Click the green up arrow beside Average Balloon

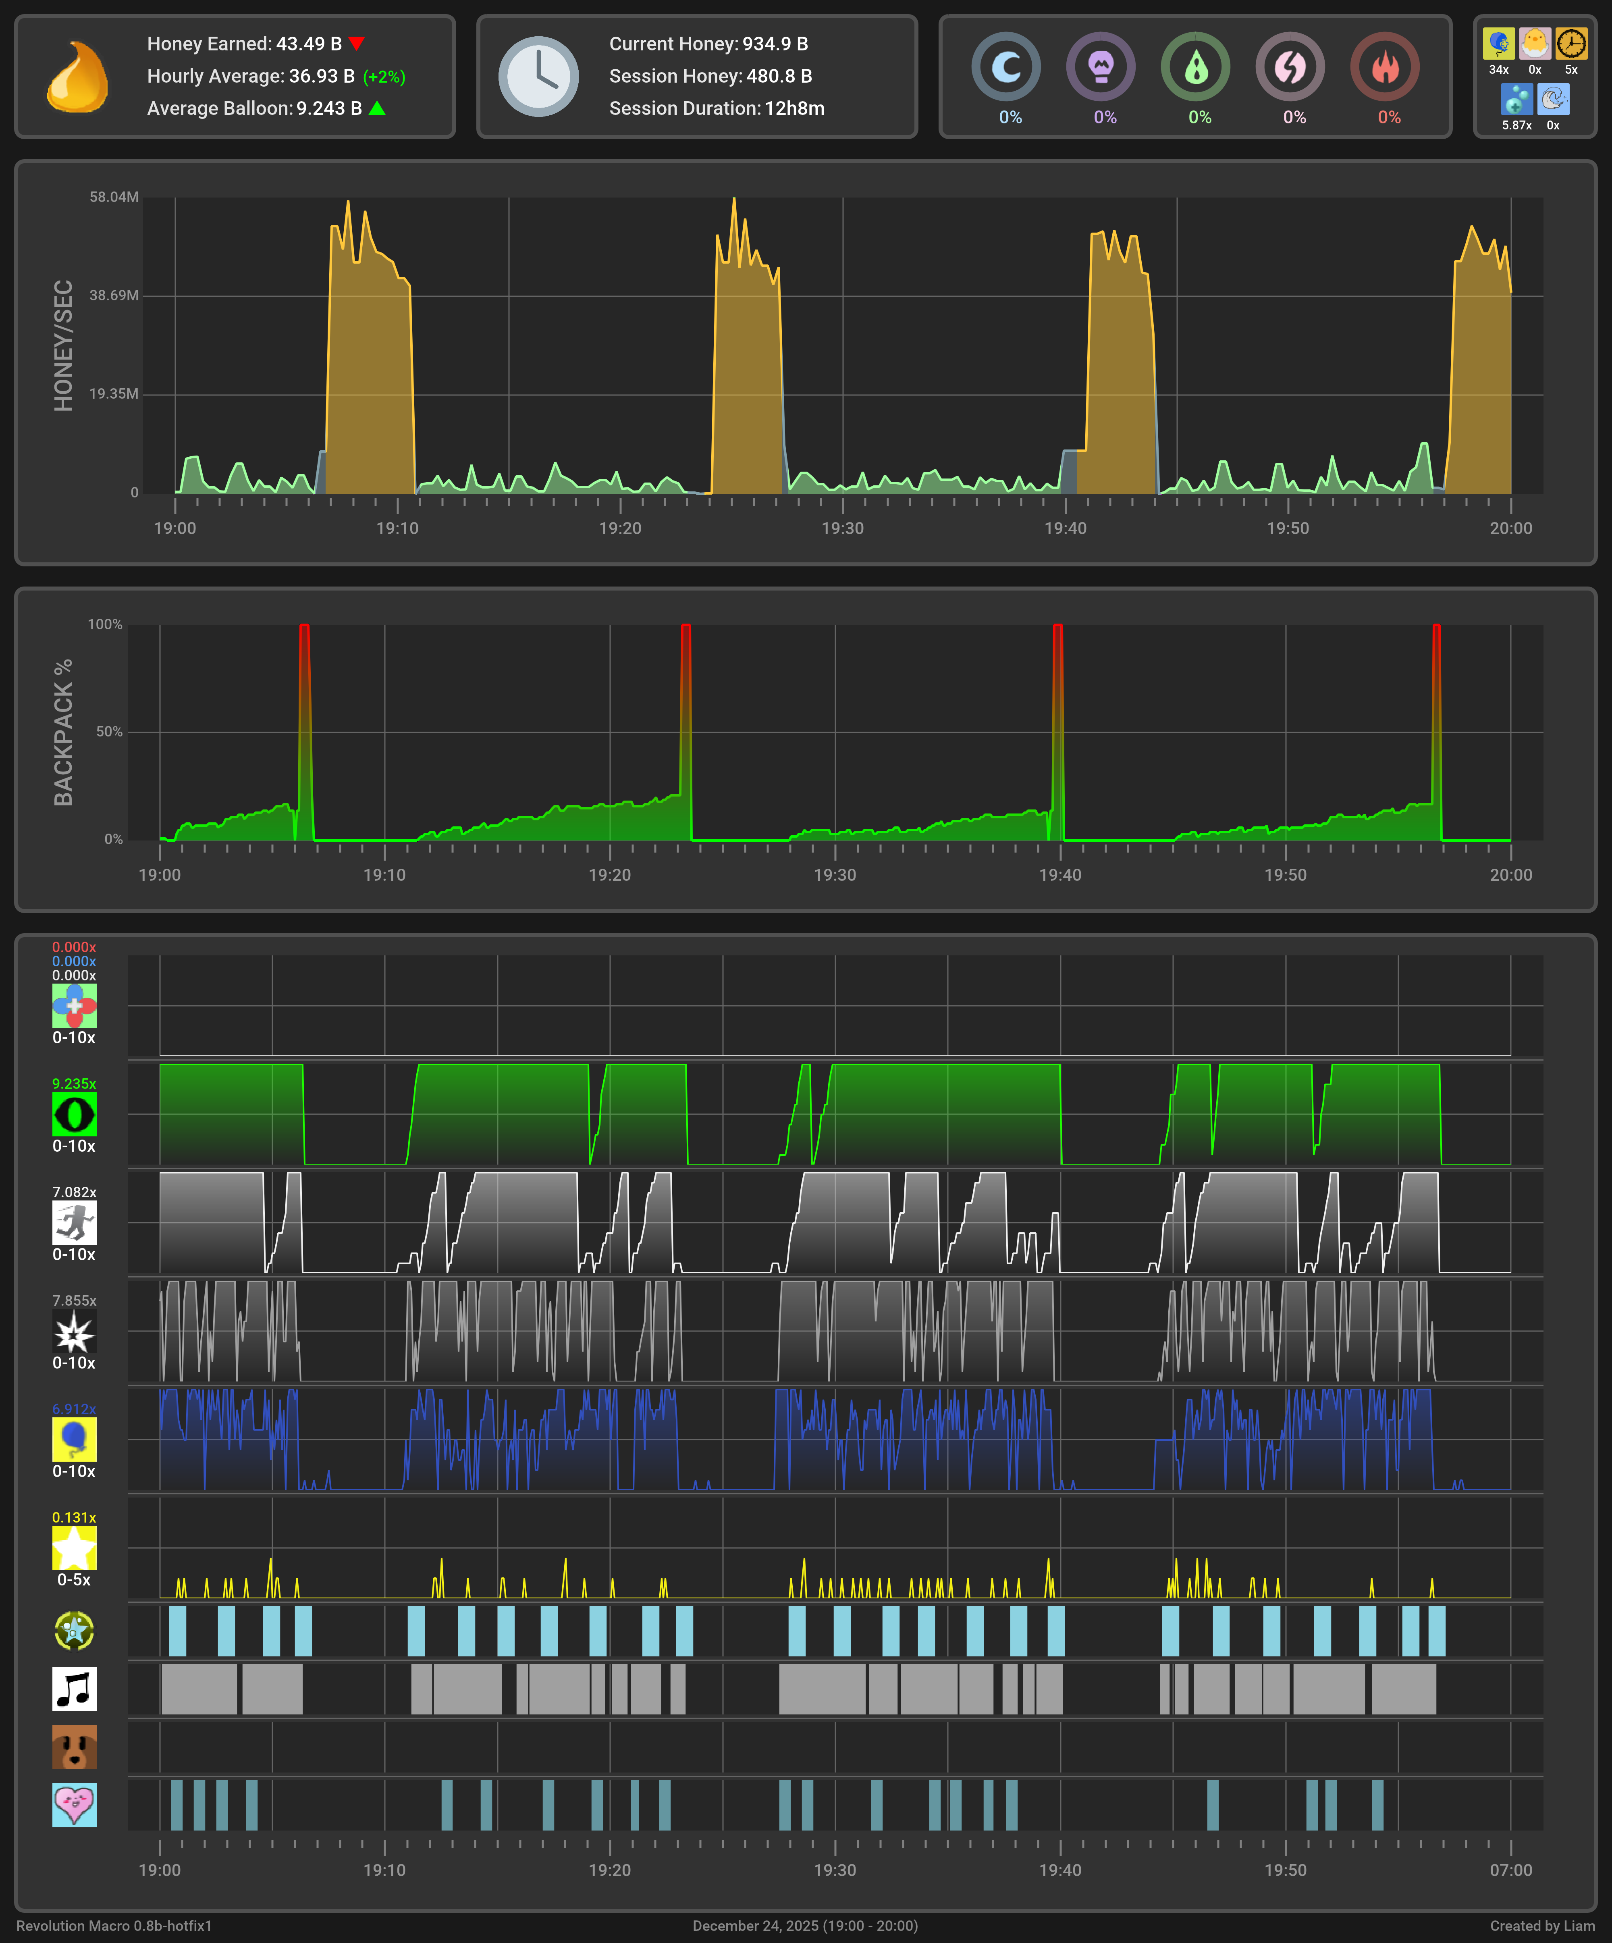[x=377, y=108]
